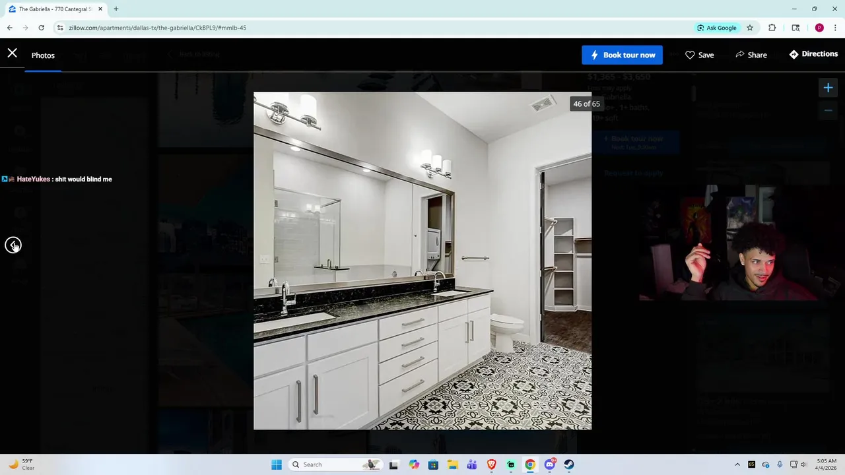845x475 pixels.
Task: Click the bathroom photo
Action: [x=422, y=261]
